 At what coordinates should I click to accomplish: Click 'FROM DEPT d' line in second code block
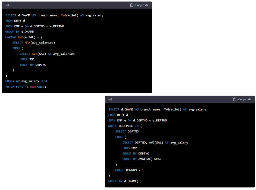[x=118, y=115]
